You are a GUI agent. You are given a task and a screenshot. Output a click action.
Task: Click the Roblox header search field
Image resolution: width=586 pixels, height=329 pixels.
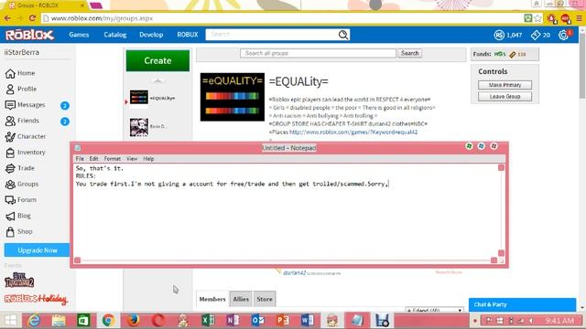[272, 35]
